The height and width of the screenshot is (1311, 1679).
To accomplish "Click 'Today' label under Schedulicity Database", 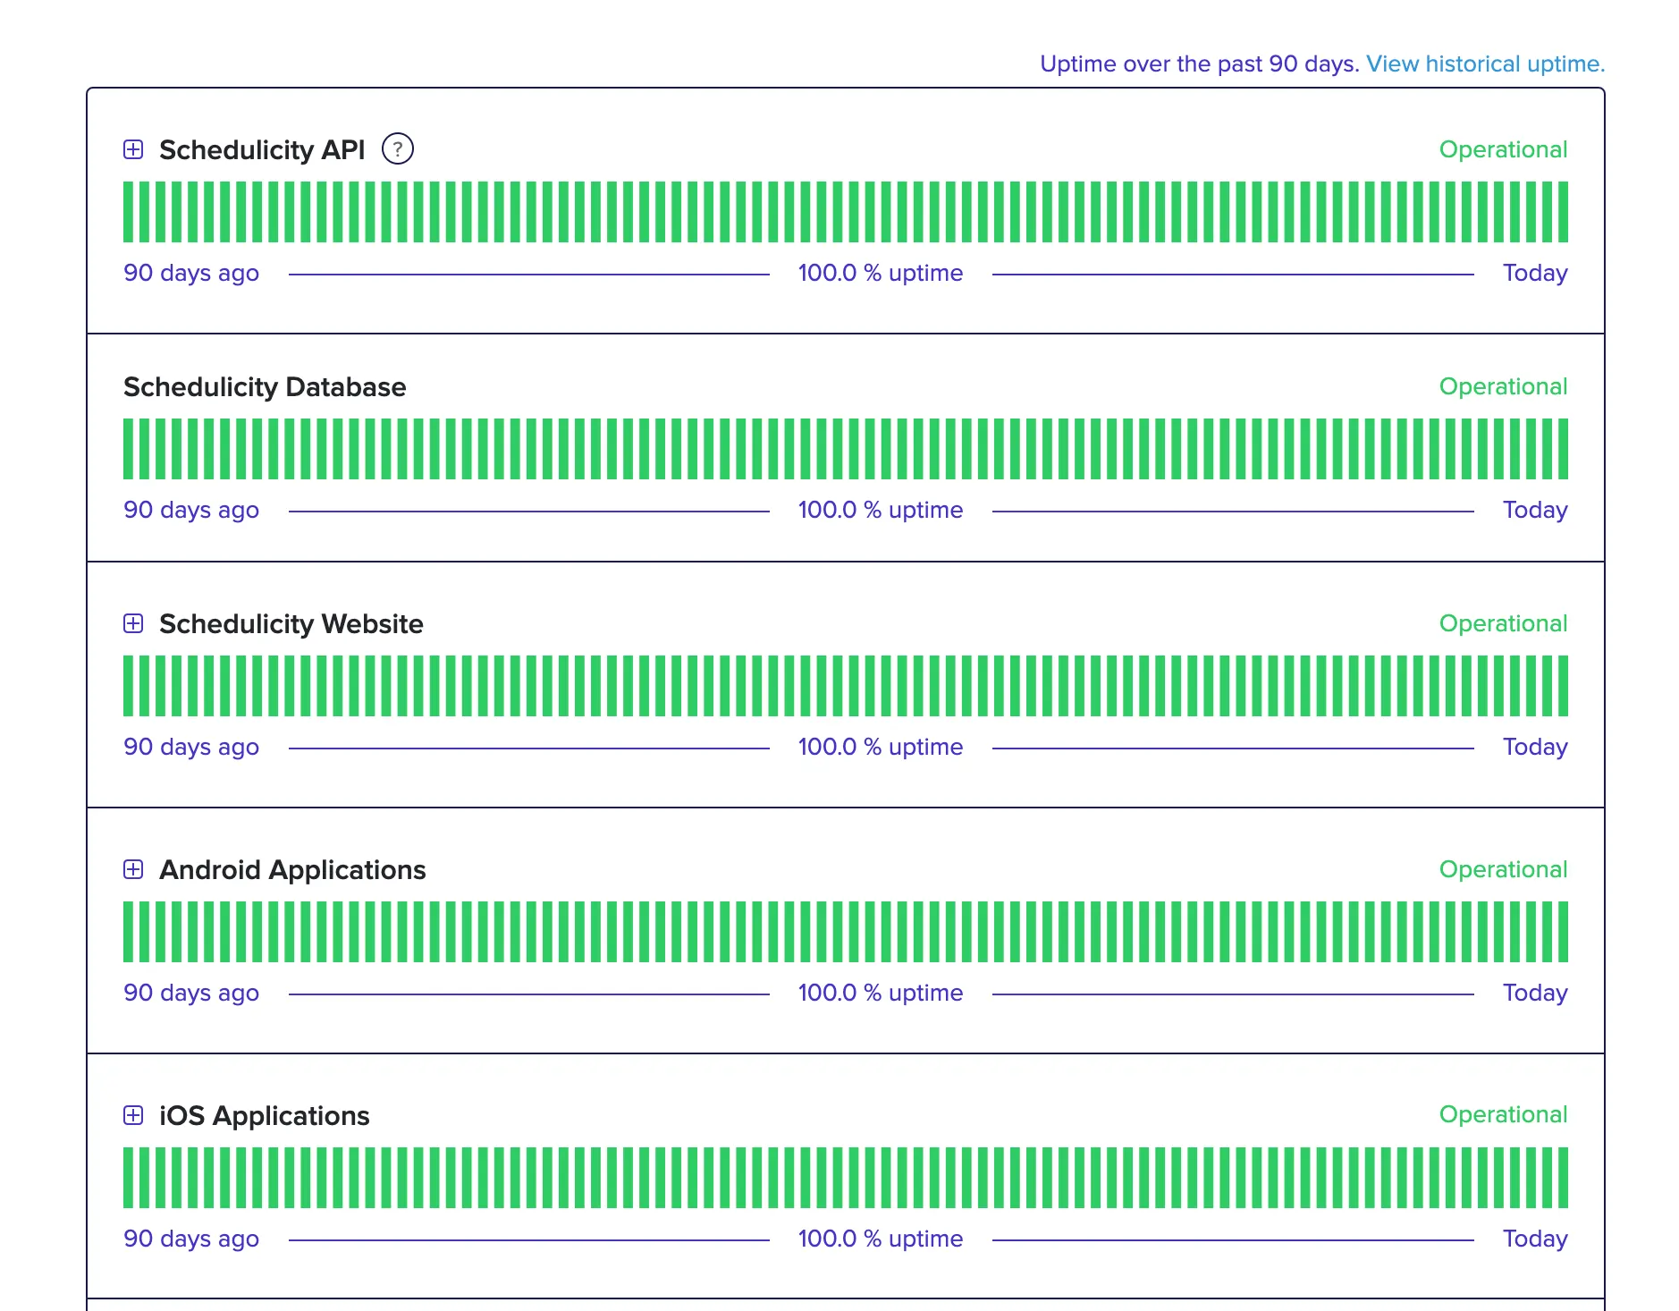I will coord(1535,510).
